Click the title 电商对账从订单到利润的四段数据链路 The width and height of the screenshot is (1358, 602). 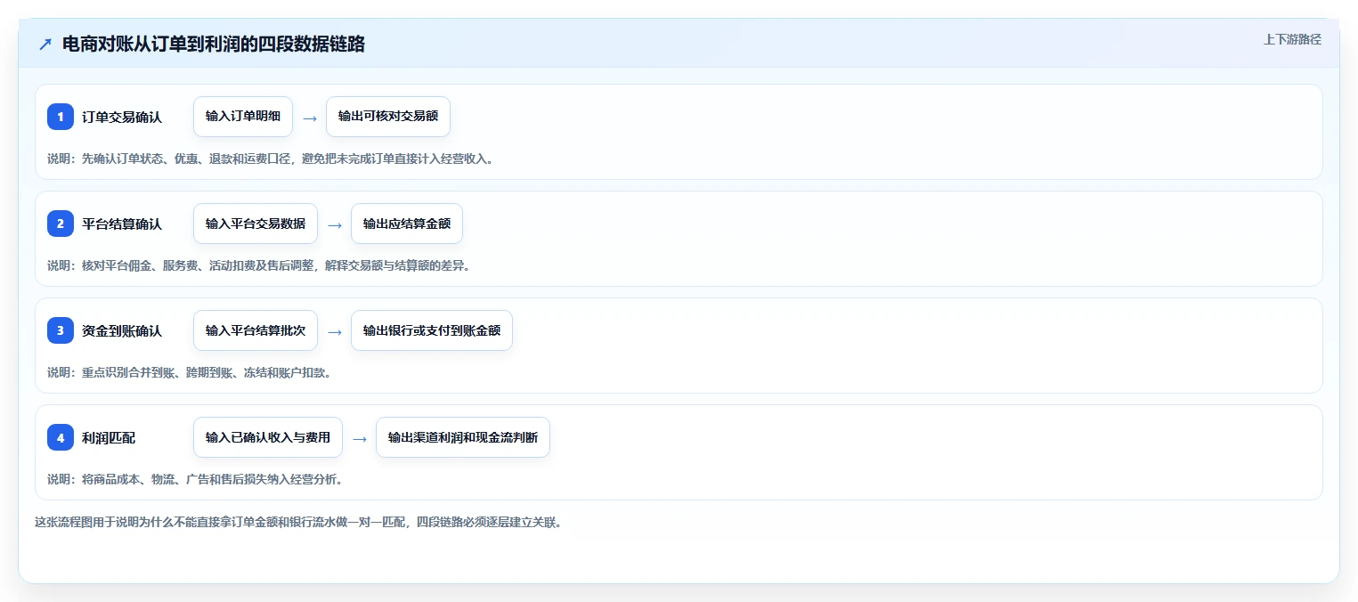[214, 45]
